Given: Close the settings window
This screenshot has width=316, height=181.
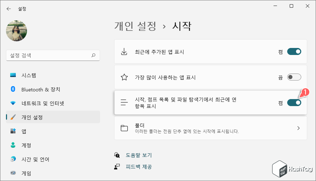Looking at the screenshot, I should pyautogui.click(x=308, y=6).
